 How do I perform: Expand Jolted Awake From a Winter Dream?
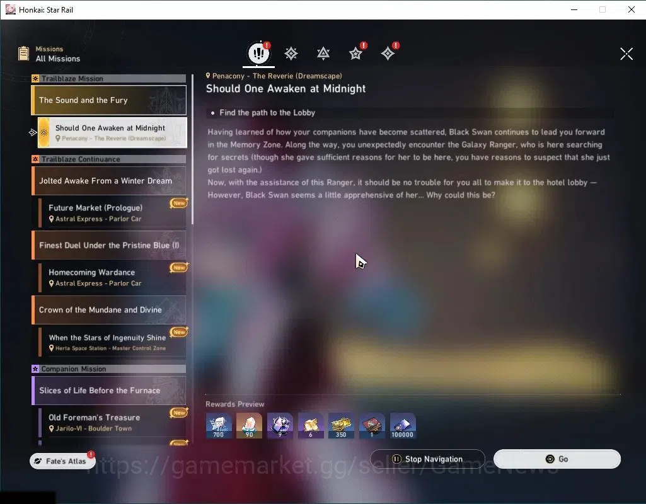109,181
